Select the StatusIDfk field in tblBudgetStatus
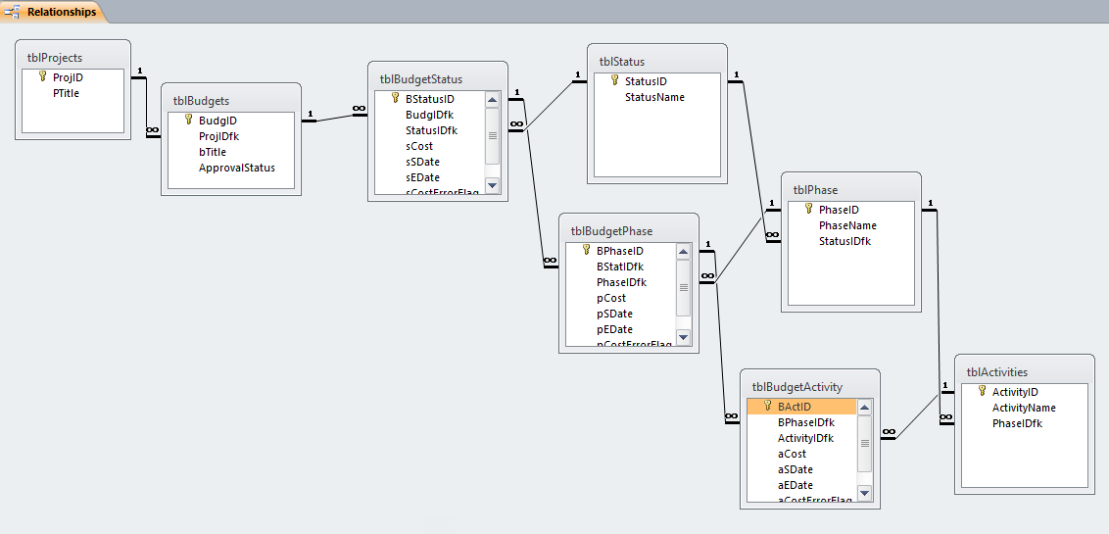Image resolution: width=1109 pixels, height=534 pixels. tap(431, 130)
